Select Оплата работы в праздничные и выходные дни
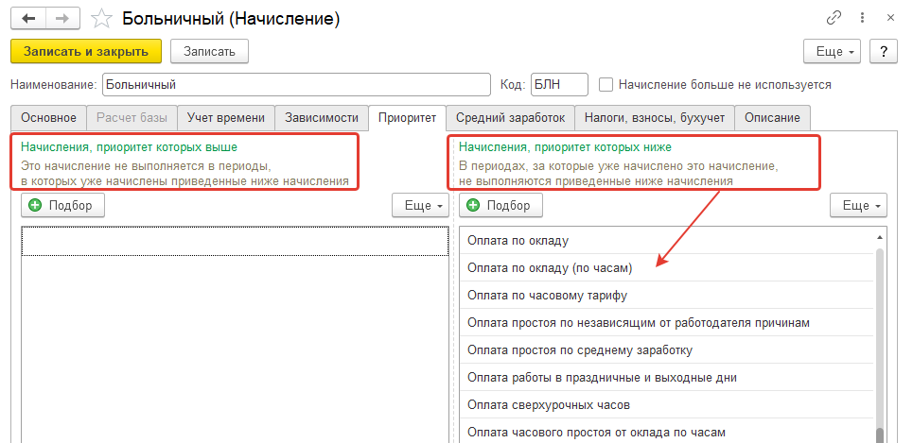 tap(667, 377)
